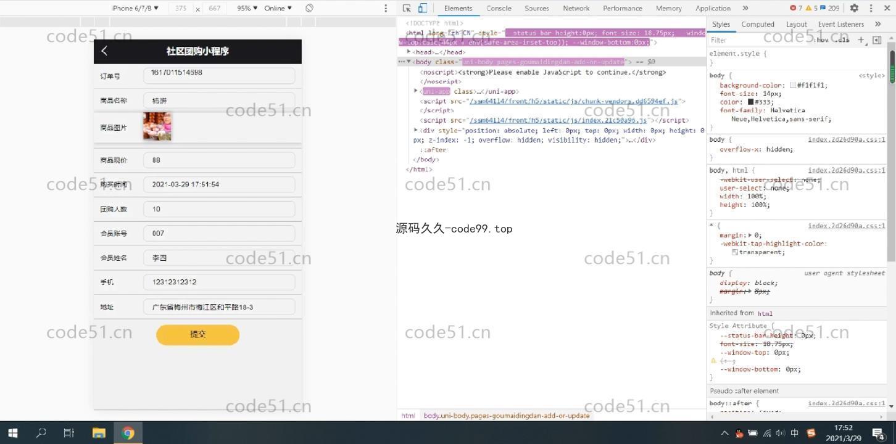Switch the Chinese IME indicator
This screenshot has height=444, width=896.
[x=795, y=433]
